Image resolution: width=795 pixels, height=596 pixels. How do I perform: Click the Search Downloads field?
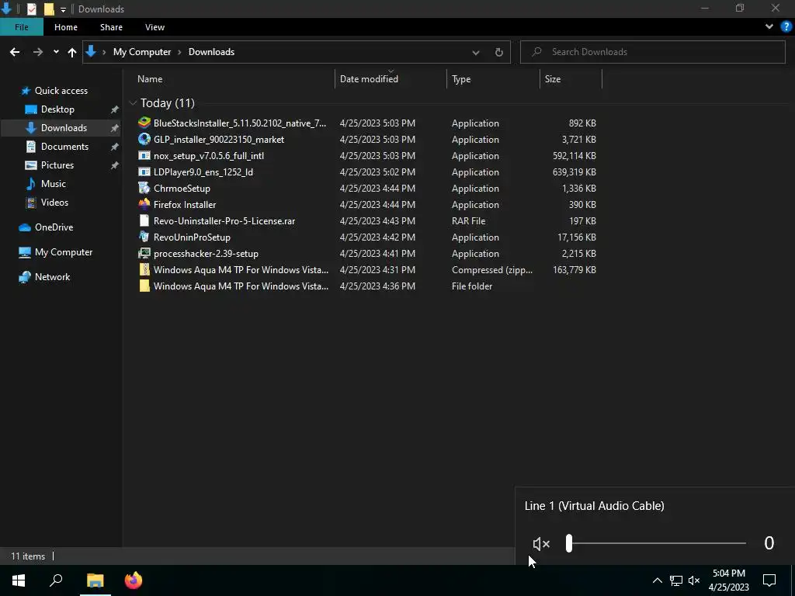[x=652, y=52]
